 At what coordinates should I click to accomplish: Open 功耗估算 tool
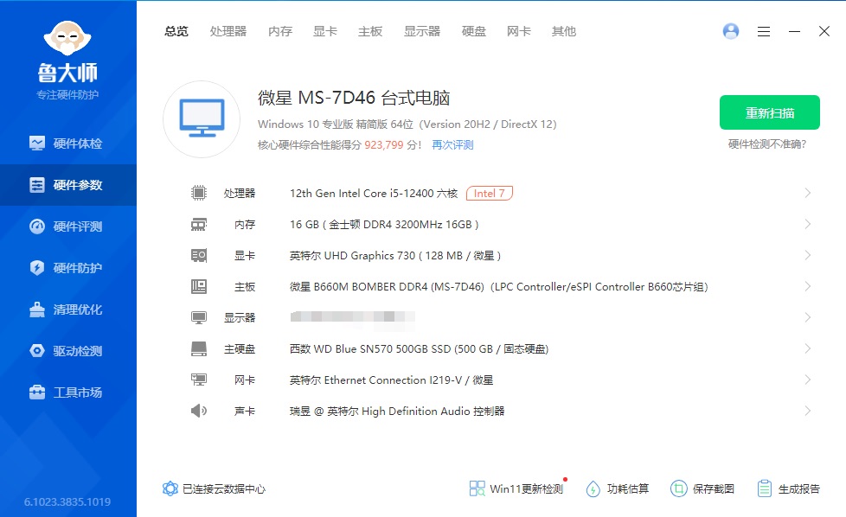pos(618,489)
